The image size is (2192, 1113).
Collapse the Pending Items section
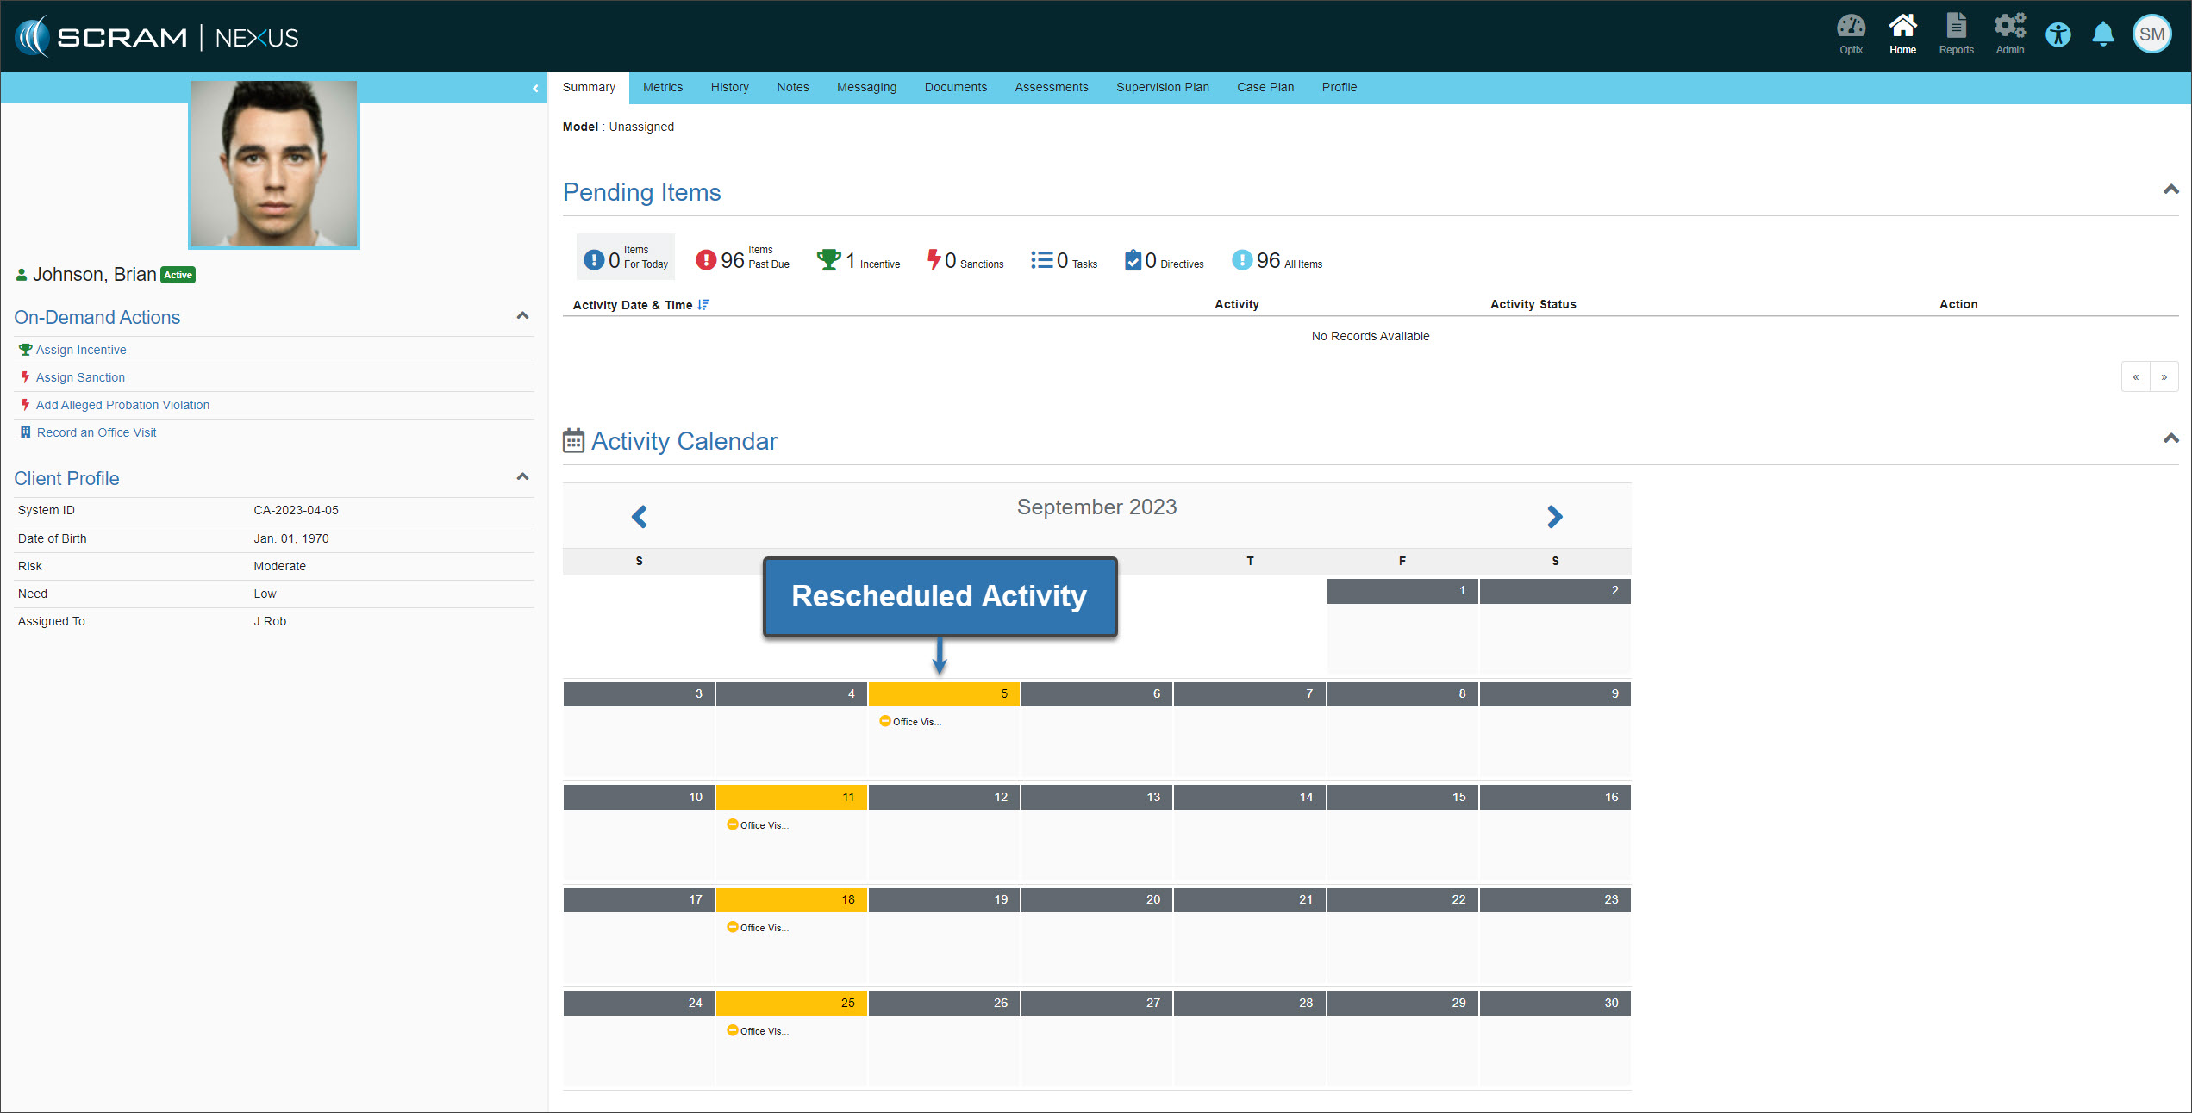[2170, 190]
